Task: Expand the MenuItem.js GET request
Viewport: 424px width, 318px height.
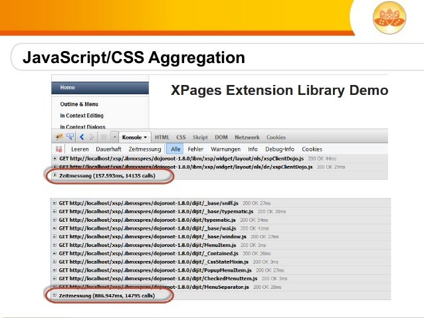Action: [54, 245]
